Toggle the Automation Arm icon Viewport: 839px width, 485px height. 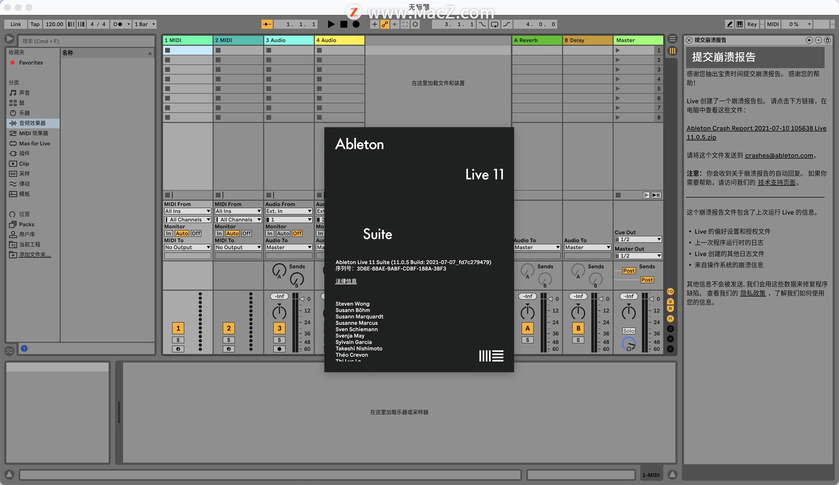point(385,24)
